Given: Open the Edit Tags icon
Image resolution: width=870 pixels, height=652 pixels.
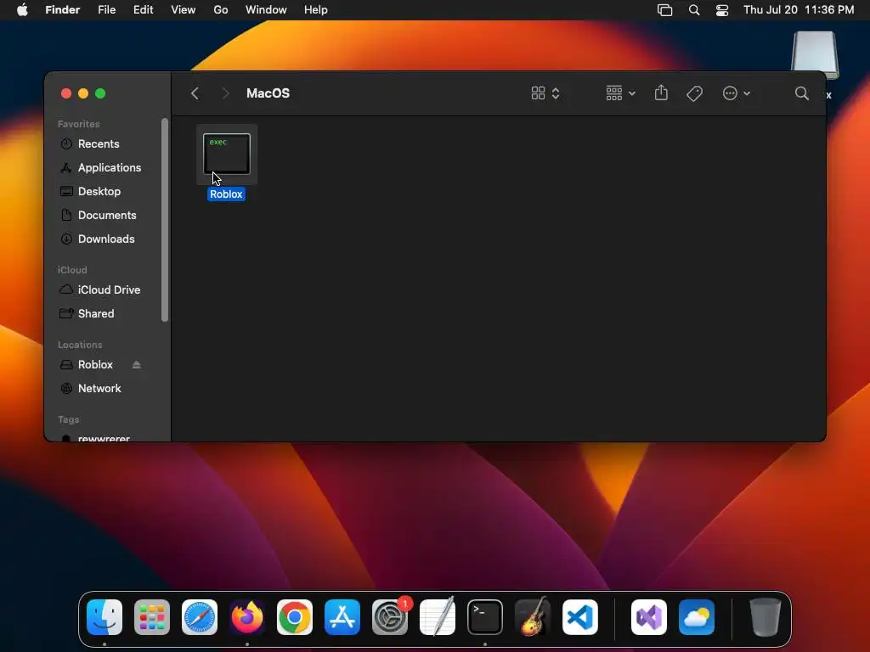Looking at the screenshot, I should click(x=694, y=93).
